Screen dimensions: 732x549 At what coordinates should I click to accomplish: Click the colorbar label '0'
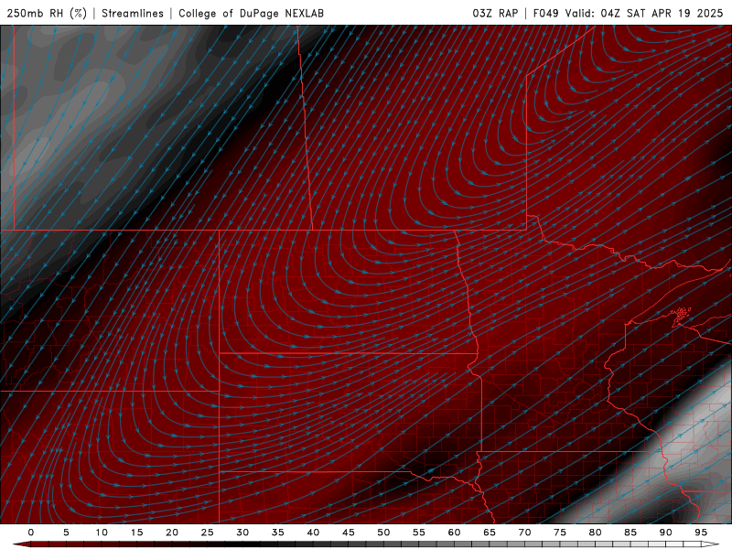pyautogui.click(x=31, y=533)
